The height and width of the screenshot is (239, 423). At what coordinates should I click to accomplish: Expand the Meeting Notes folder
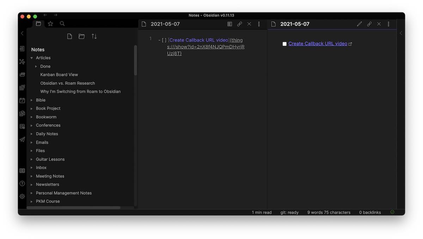(x=32, y=176)
